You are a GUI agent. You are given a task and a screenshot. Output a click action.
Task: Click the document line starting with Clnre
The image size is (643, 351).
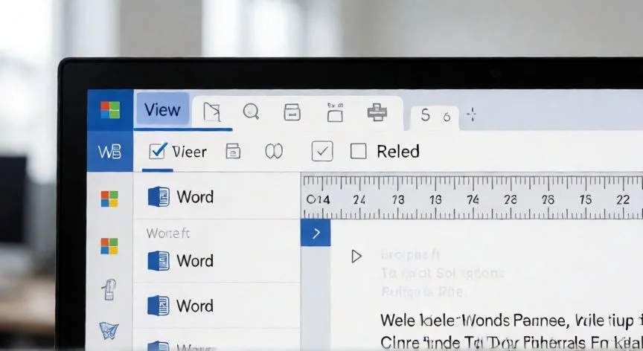(x=511, y=342)
